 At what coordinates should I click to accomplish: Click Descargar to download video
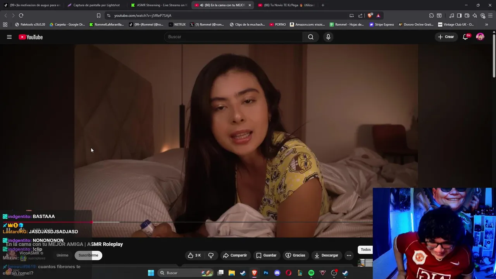[326, 255]
